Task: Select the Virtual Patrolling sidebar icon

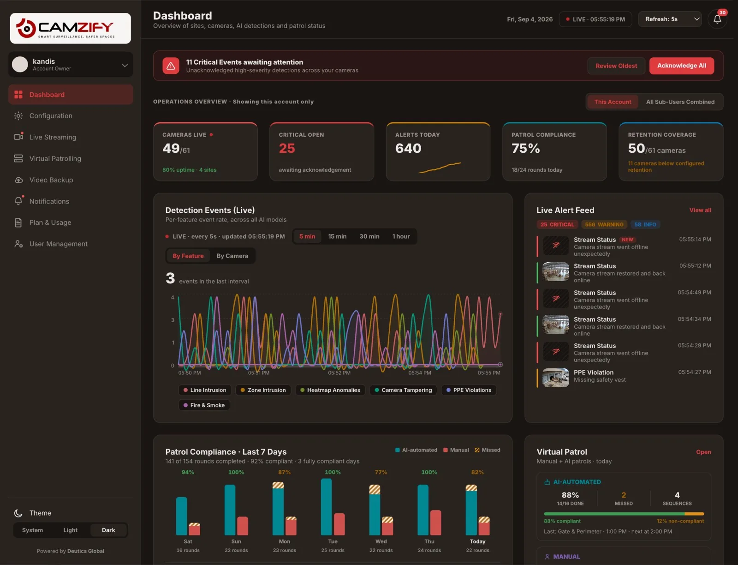Action: tap(18, 158)
